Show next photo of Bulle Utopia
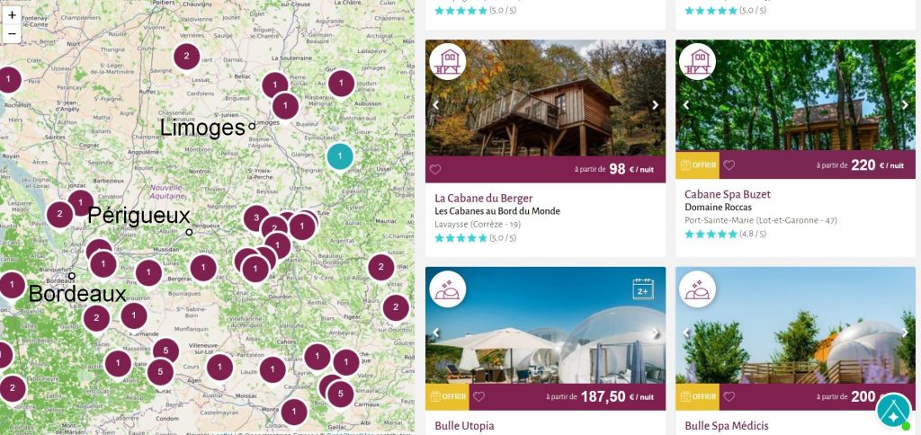The image size is (921, 435). point(655,333)
